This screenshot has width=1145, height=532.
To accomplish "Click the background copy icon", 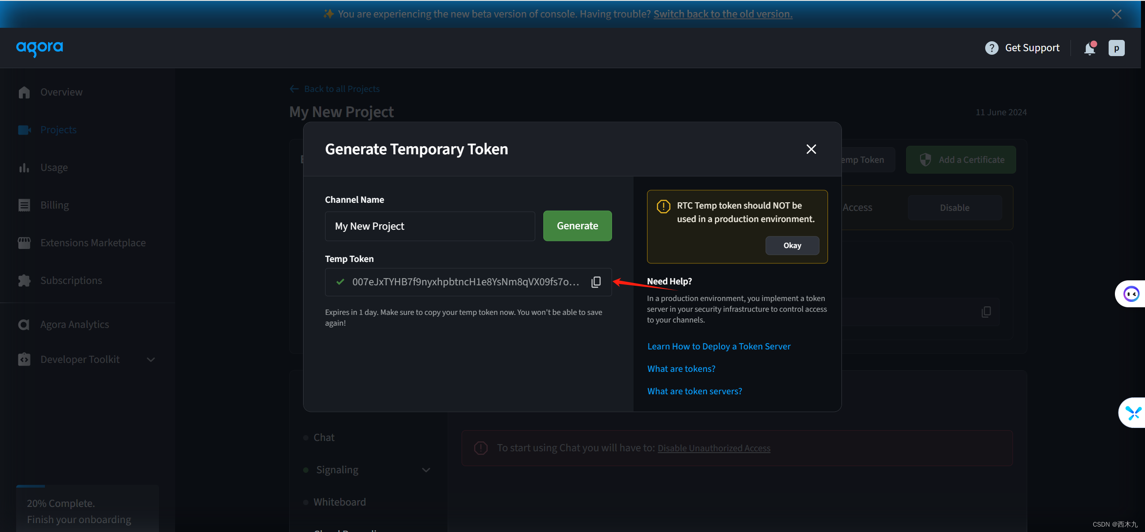I will pos(986,312).
